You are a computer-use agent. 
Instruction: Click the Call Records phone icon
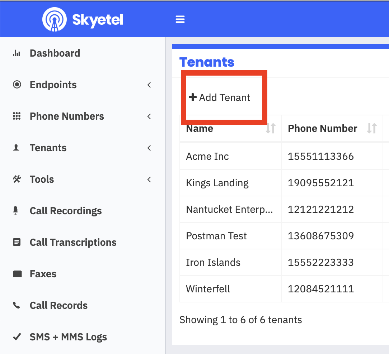tap(17, 305)
